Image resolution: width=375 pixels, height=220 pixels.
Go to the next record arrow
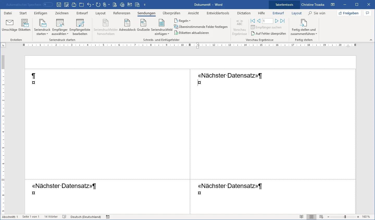[x=277, y=21]
